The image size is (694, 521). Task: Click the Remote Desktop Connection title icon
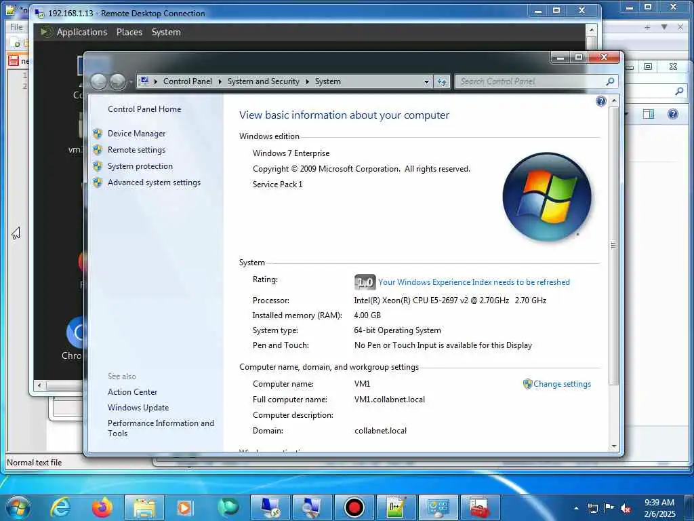click(x=40, y=14)
